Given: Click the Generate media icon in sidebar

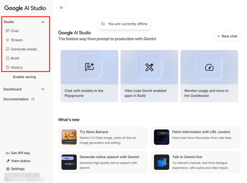Looking at the screenshot, I should 8,49.
